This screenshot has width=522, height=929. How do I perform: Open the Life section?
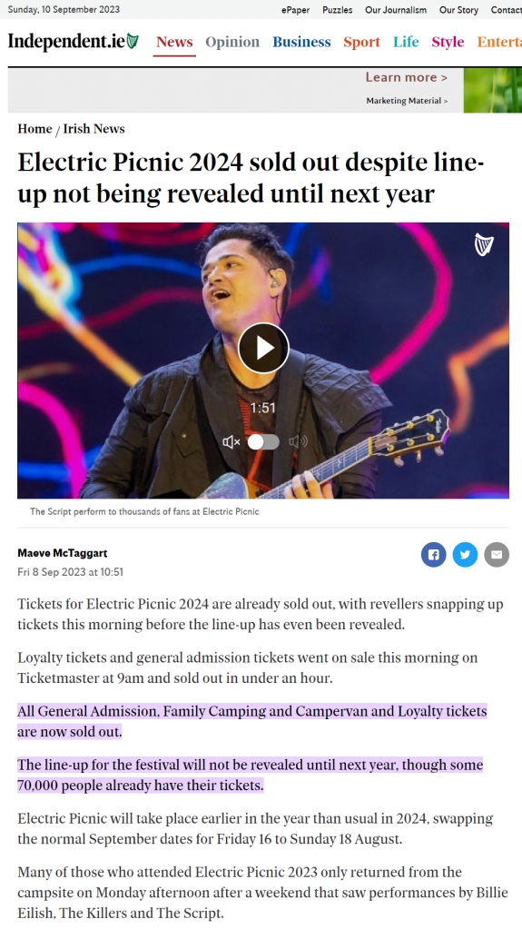tap(406, 42)
